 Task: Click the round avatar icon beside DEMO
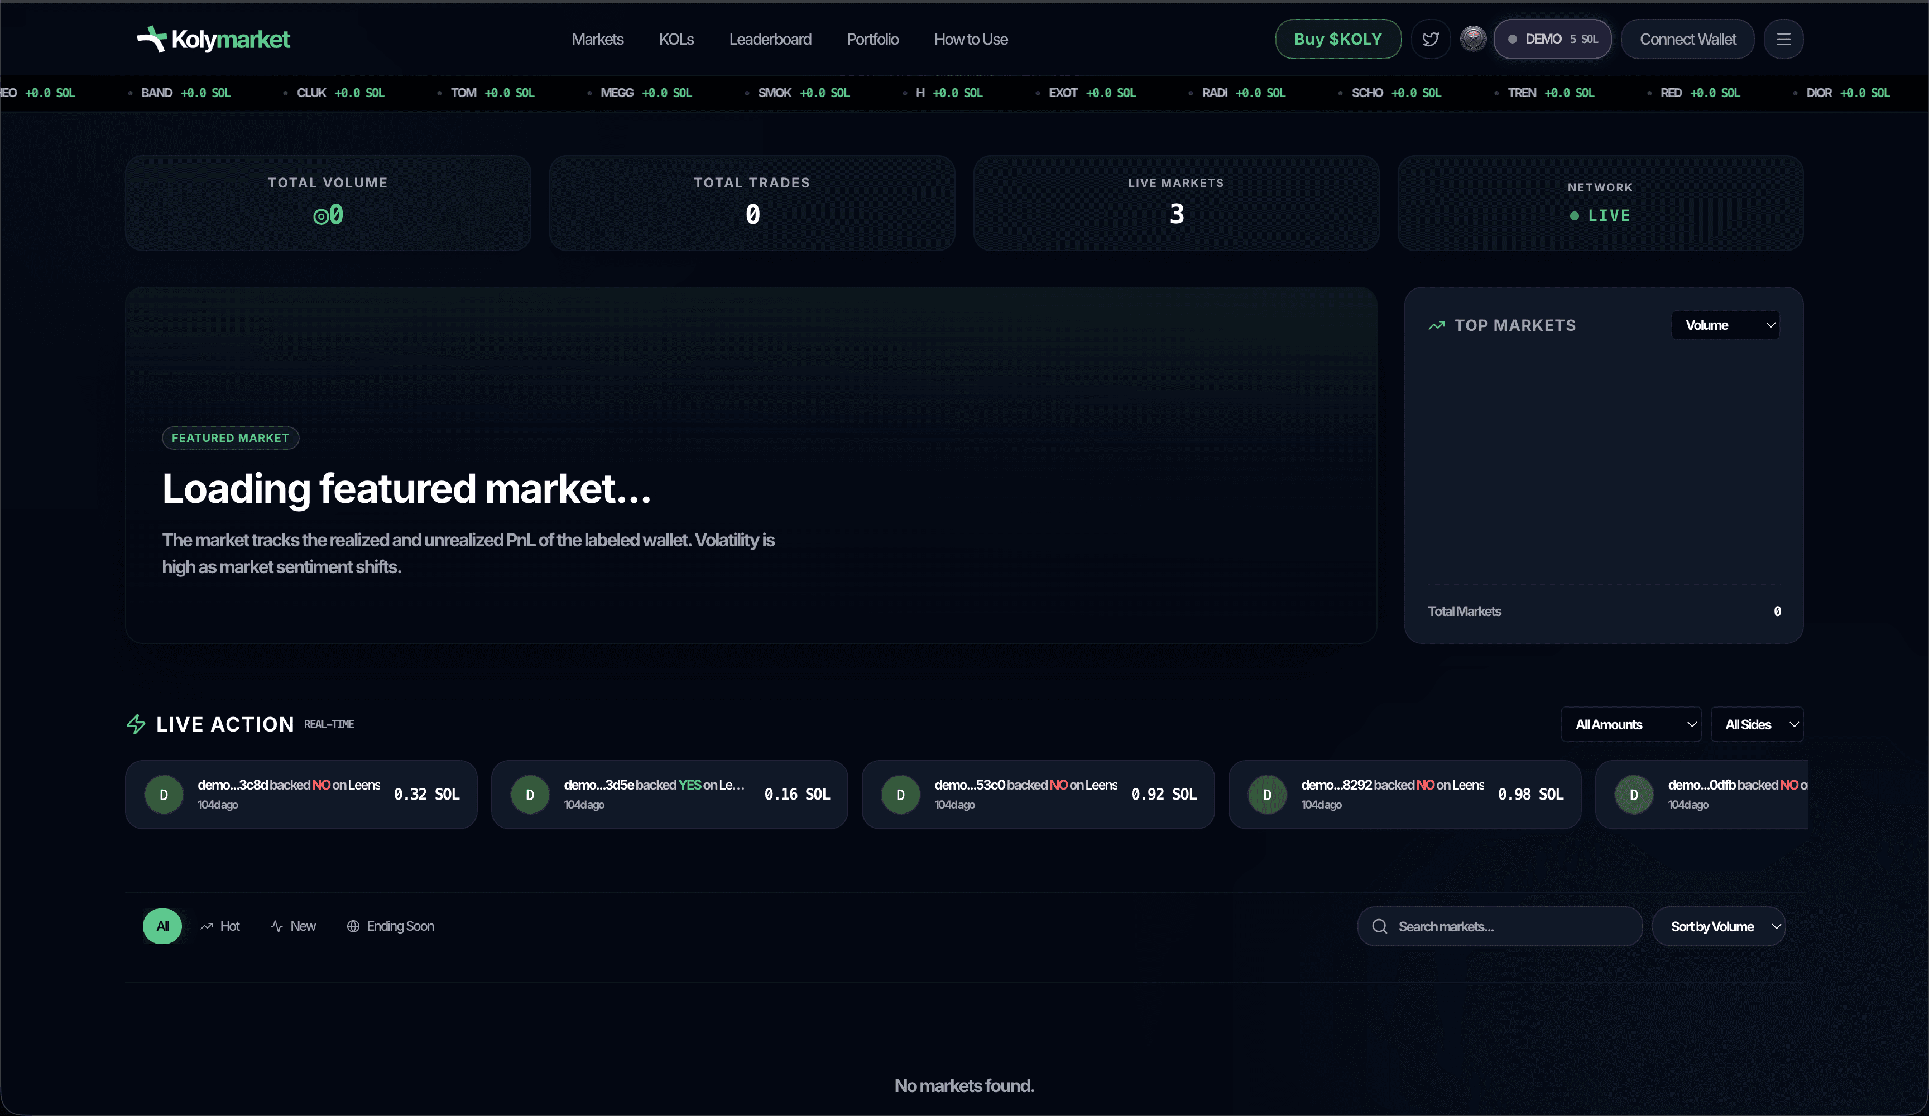1473,39
